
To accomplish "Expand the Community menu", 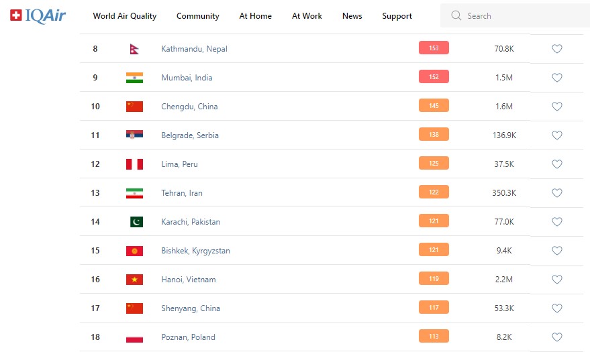I will click(198, 16).
